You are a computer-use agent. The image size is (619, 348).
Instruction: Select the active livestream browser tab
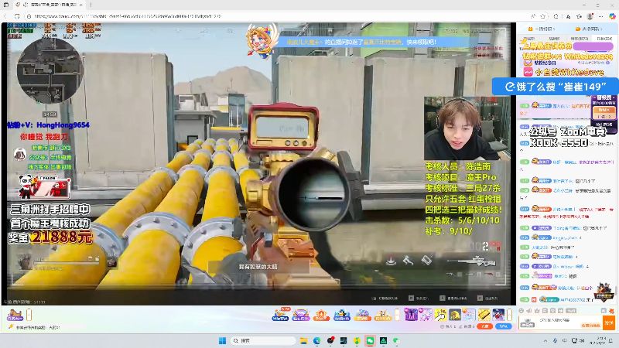(x=49, y=5)
